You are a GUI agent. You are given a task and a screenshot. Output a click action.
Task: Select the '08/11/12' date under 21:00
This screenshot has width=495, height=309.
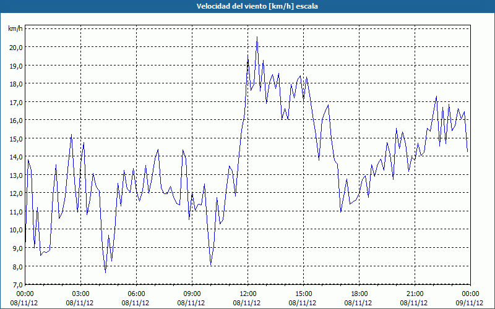414,303
